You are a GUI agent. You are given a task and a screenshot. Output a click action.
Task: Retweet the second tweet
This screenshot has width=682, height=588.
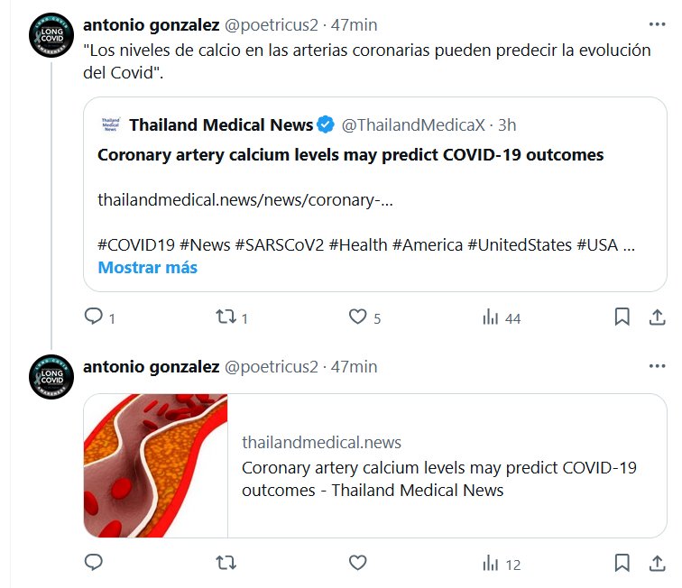226,564
